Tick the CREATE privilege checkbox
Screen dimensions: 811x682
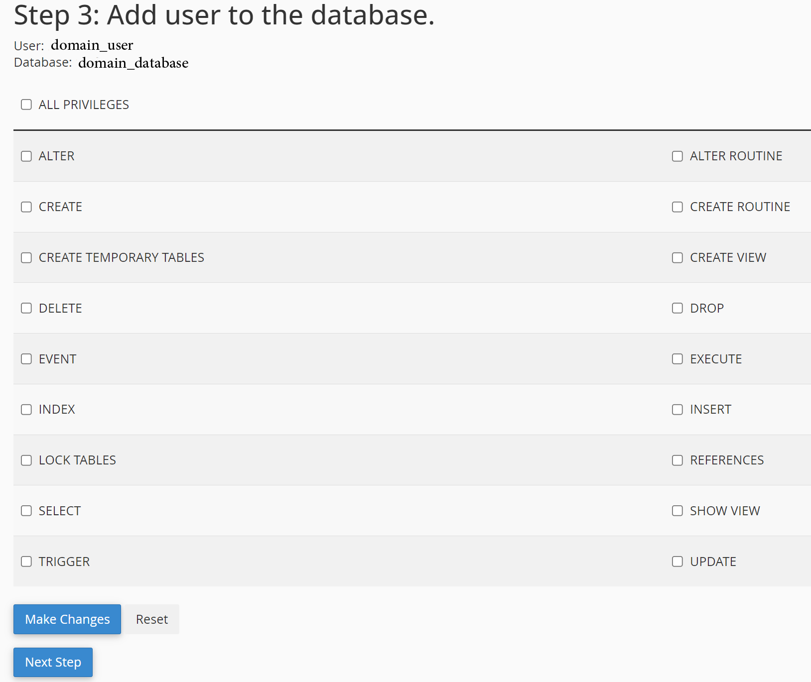pyautogui.click(x=26, y=207)
